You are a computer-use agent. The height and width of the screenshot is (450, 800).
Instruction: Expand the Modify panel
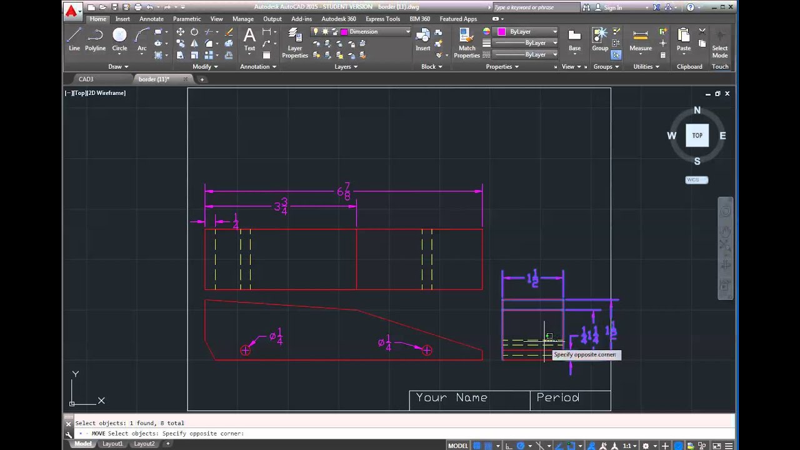point(205,67)
